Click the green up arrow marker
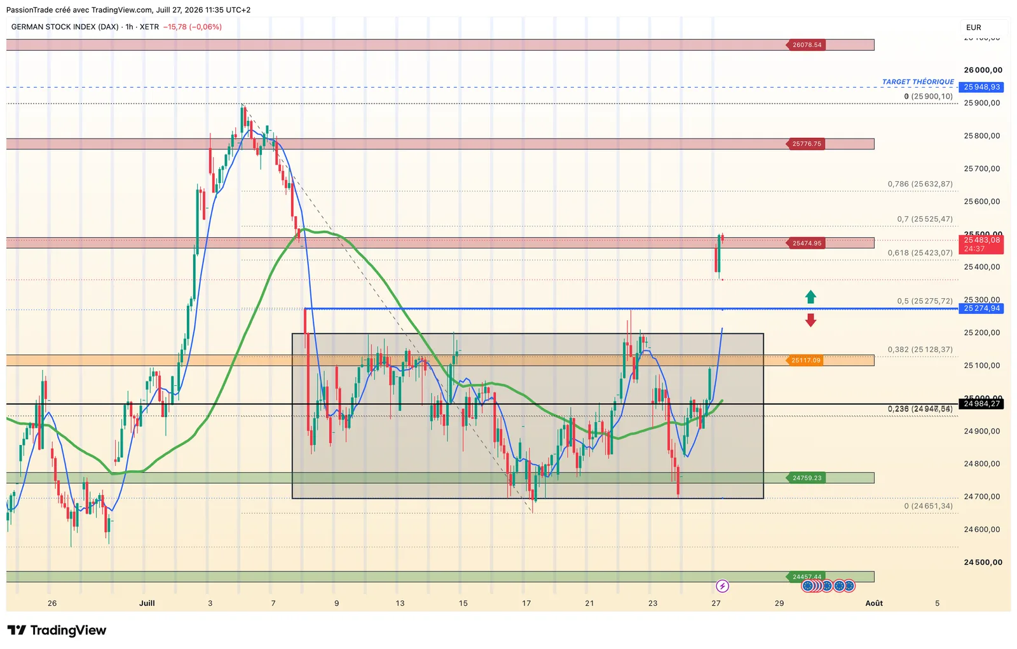1017x649 pixels. (x=810, y=297)
